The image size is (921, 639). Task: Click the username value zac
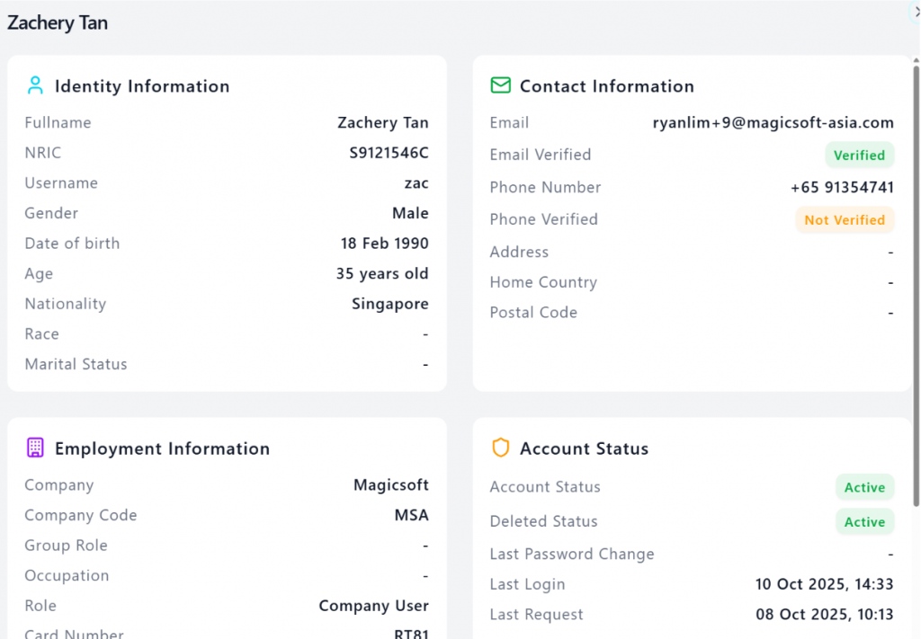tap(416, 183)
